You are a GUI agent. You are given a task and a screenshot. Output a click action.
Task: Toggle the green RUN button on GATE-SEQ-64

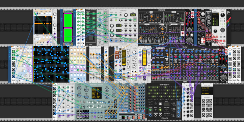coord(160,110)
